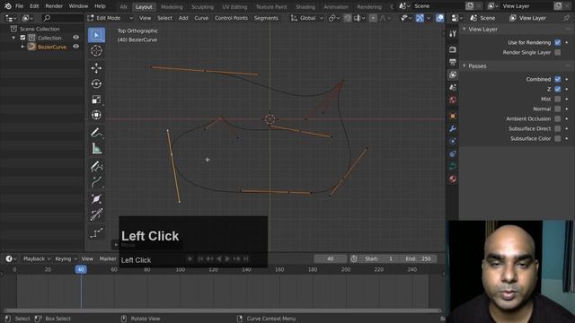The image size is (575, 323).
Task: Activate the Transform tool
Action: [96, 115]
